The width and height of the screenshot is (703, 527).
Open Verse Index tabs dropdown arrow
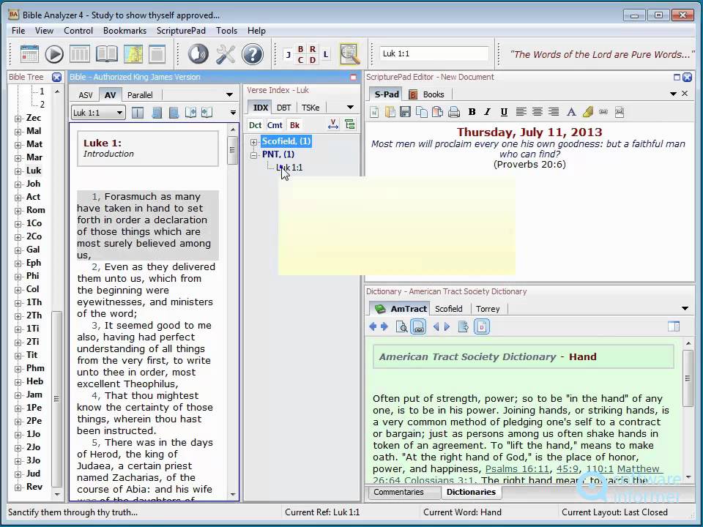click(x=350, y=107)
